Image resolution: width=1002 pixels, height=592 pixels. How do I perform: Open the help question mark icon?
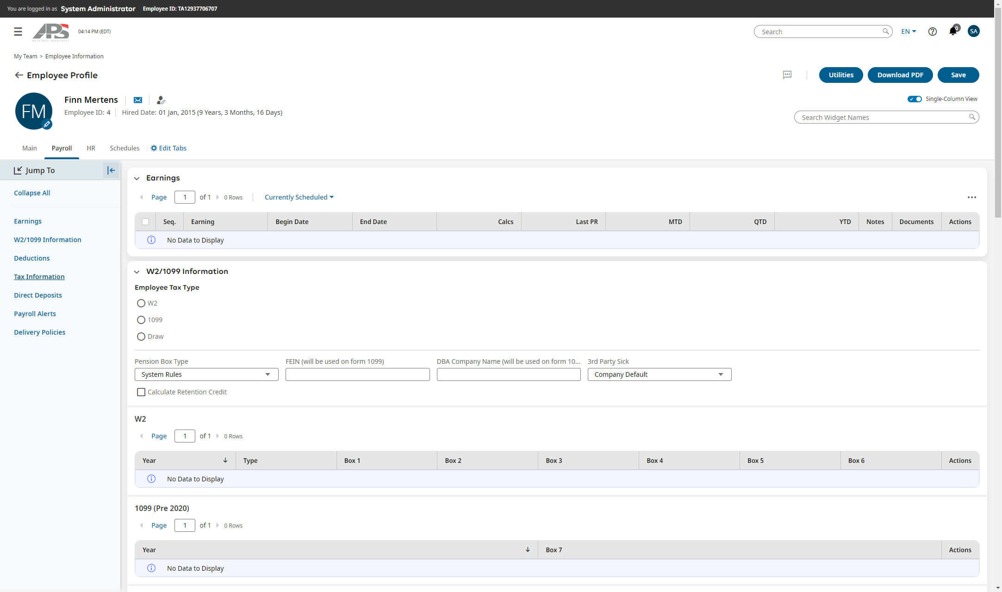point(933,31)
